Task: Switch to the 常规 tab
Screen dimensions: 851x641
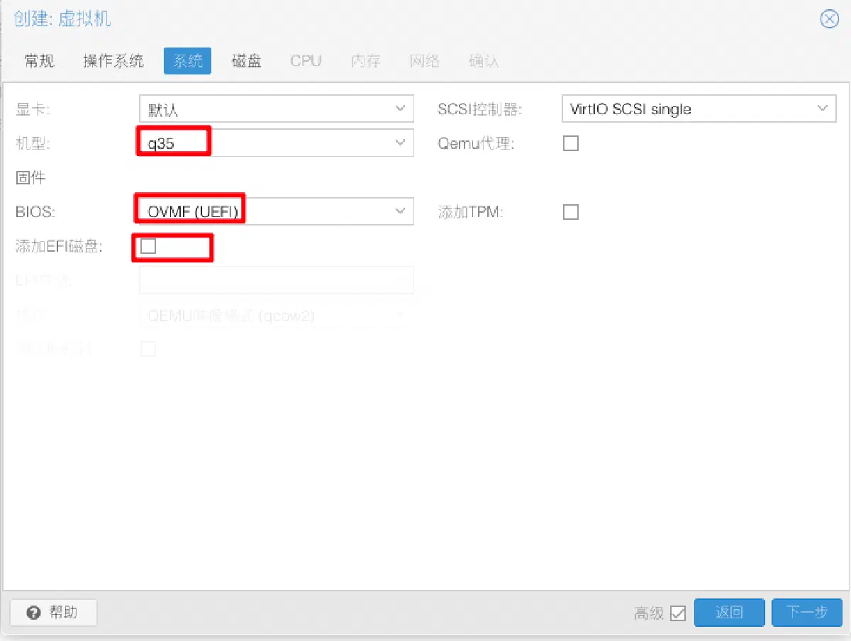Action: [x=39, y=61]
